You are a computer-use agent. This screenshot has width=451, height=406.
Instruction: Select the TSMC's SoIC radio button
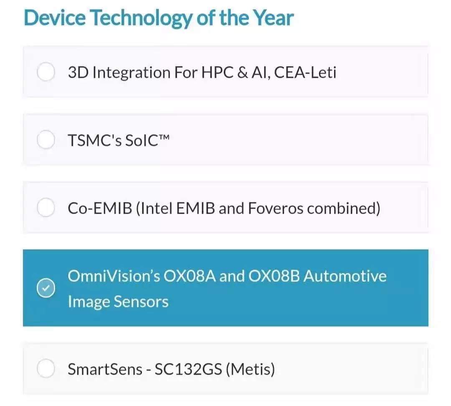pyautogui.click(x=46, y=140)
